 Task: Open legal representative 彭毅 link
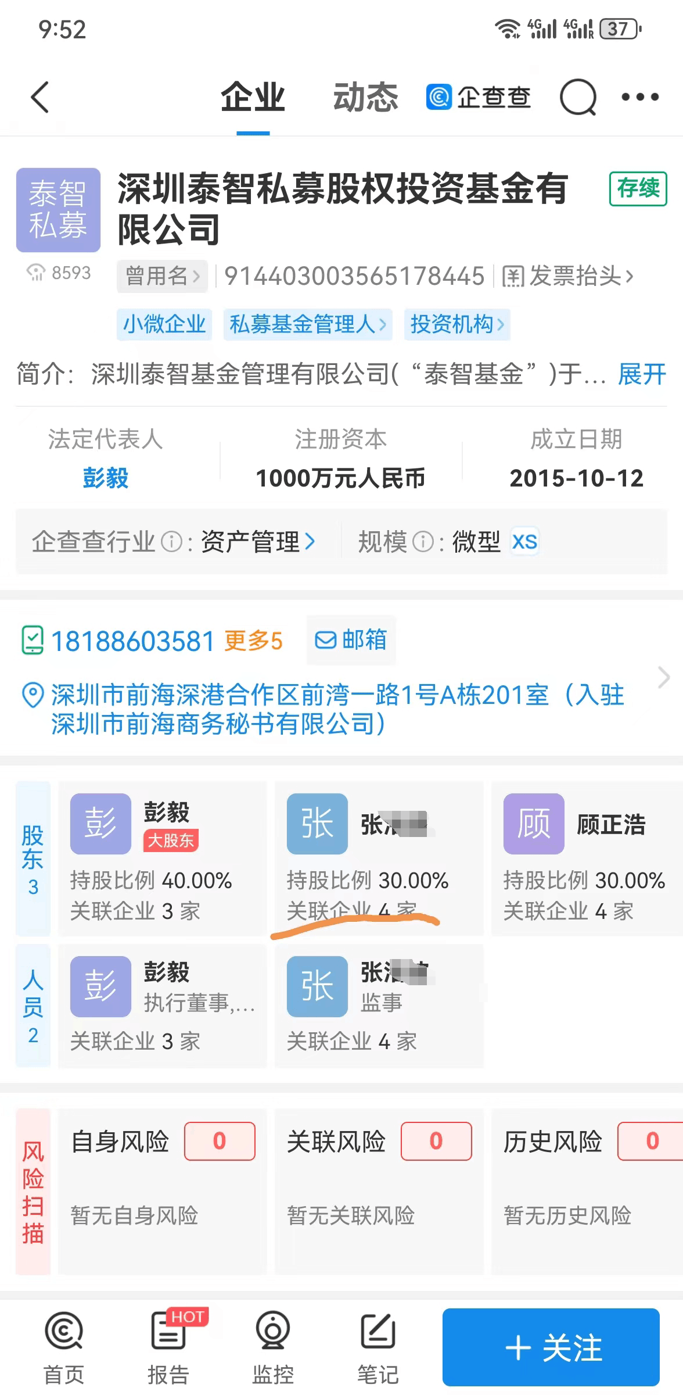click(x=105, y=478)
